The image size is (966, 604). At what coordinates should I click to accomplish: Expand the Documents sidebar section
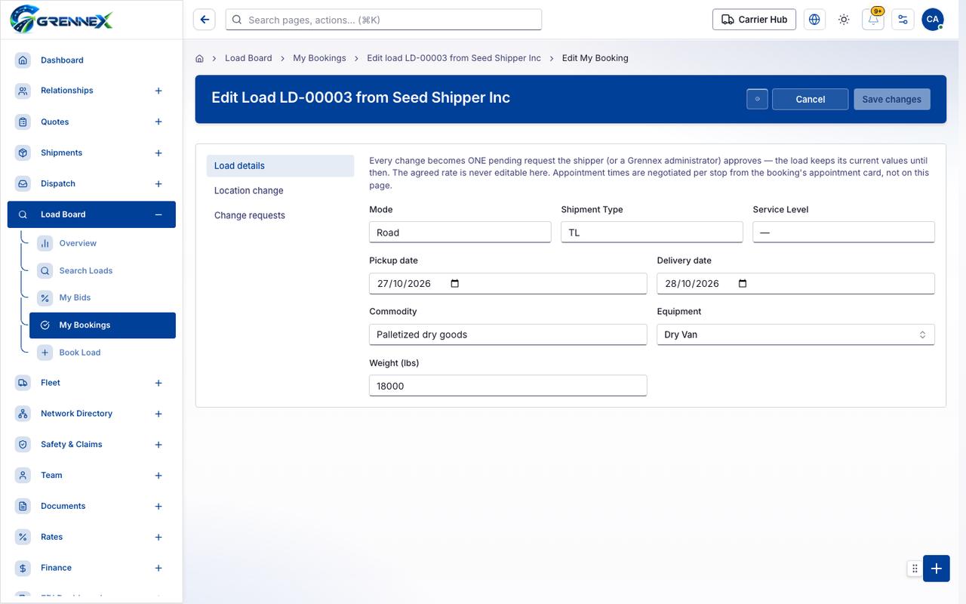[158, 507]
